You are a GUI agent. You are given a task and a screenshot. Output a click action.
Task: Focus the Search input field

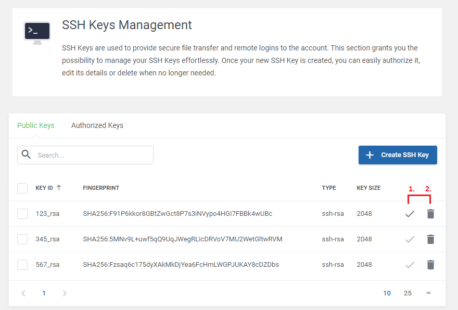coord(85,155)
